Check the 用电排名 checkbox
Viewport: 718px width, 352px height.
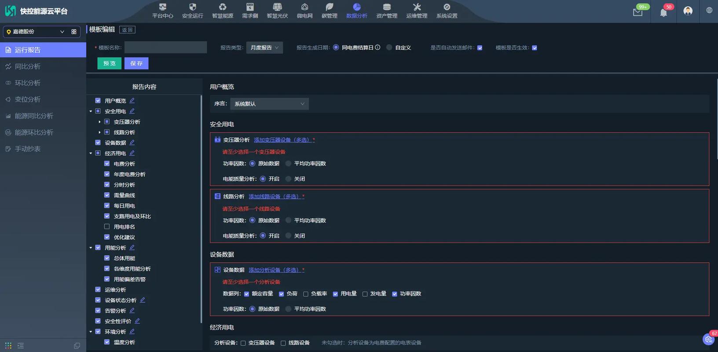click(x=107, y=227)
